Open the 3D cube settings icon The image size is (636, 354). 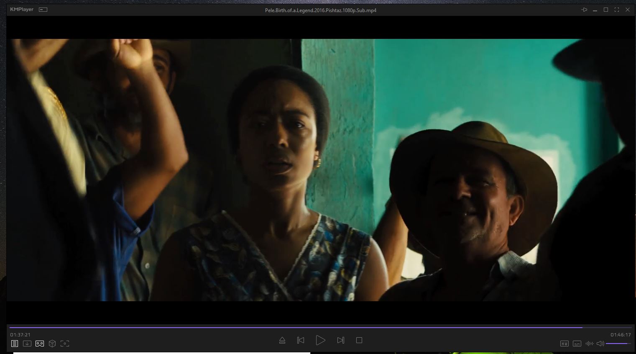click(52, 344)
